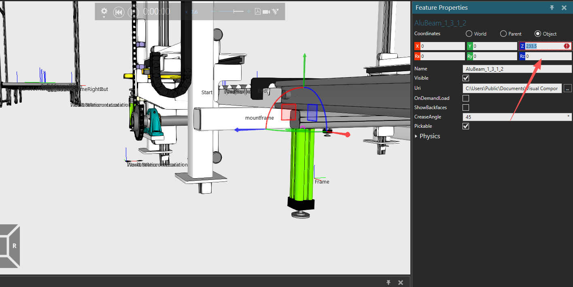
Task: Click the Uri browse ellipsis button
Action: tap(567, 88)
